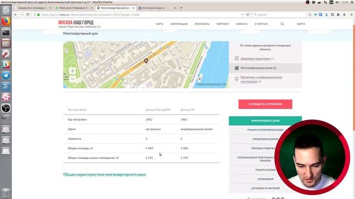Open АКТИВНОСТЬ ЖИТЕЛЕЙ section
The width and height of the screenshot is (355, 199).
coord(265,188)
